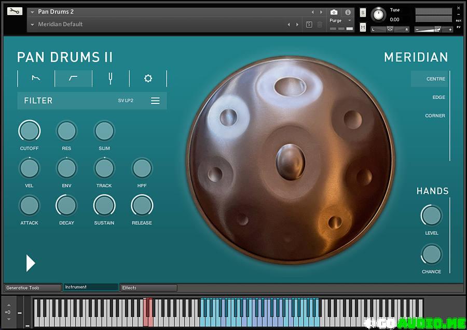467x330 pixels.
Task: Click the SUSTAIN knob
Action: pos(104,206)
